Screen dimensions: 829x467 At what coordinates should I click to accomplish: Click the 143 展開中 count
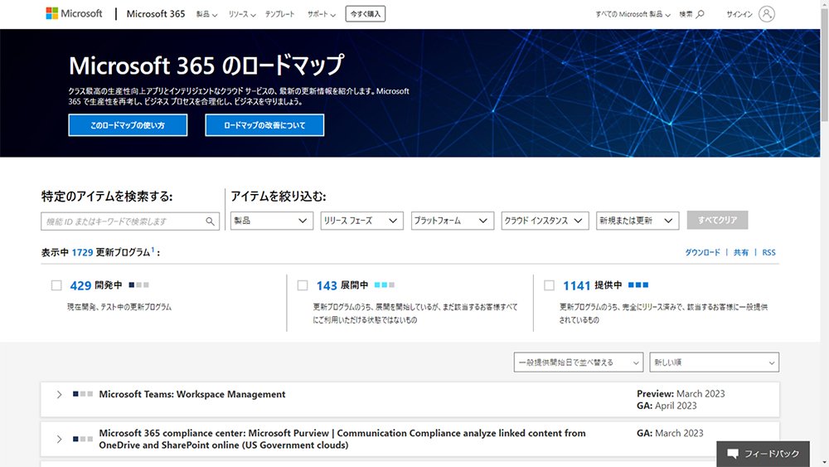coord(326,285)
